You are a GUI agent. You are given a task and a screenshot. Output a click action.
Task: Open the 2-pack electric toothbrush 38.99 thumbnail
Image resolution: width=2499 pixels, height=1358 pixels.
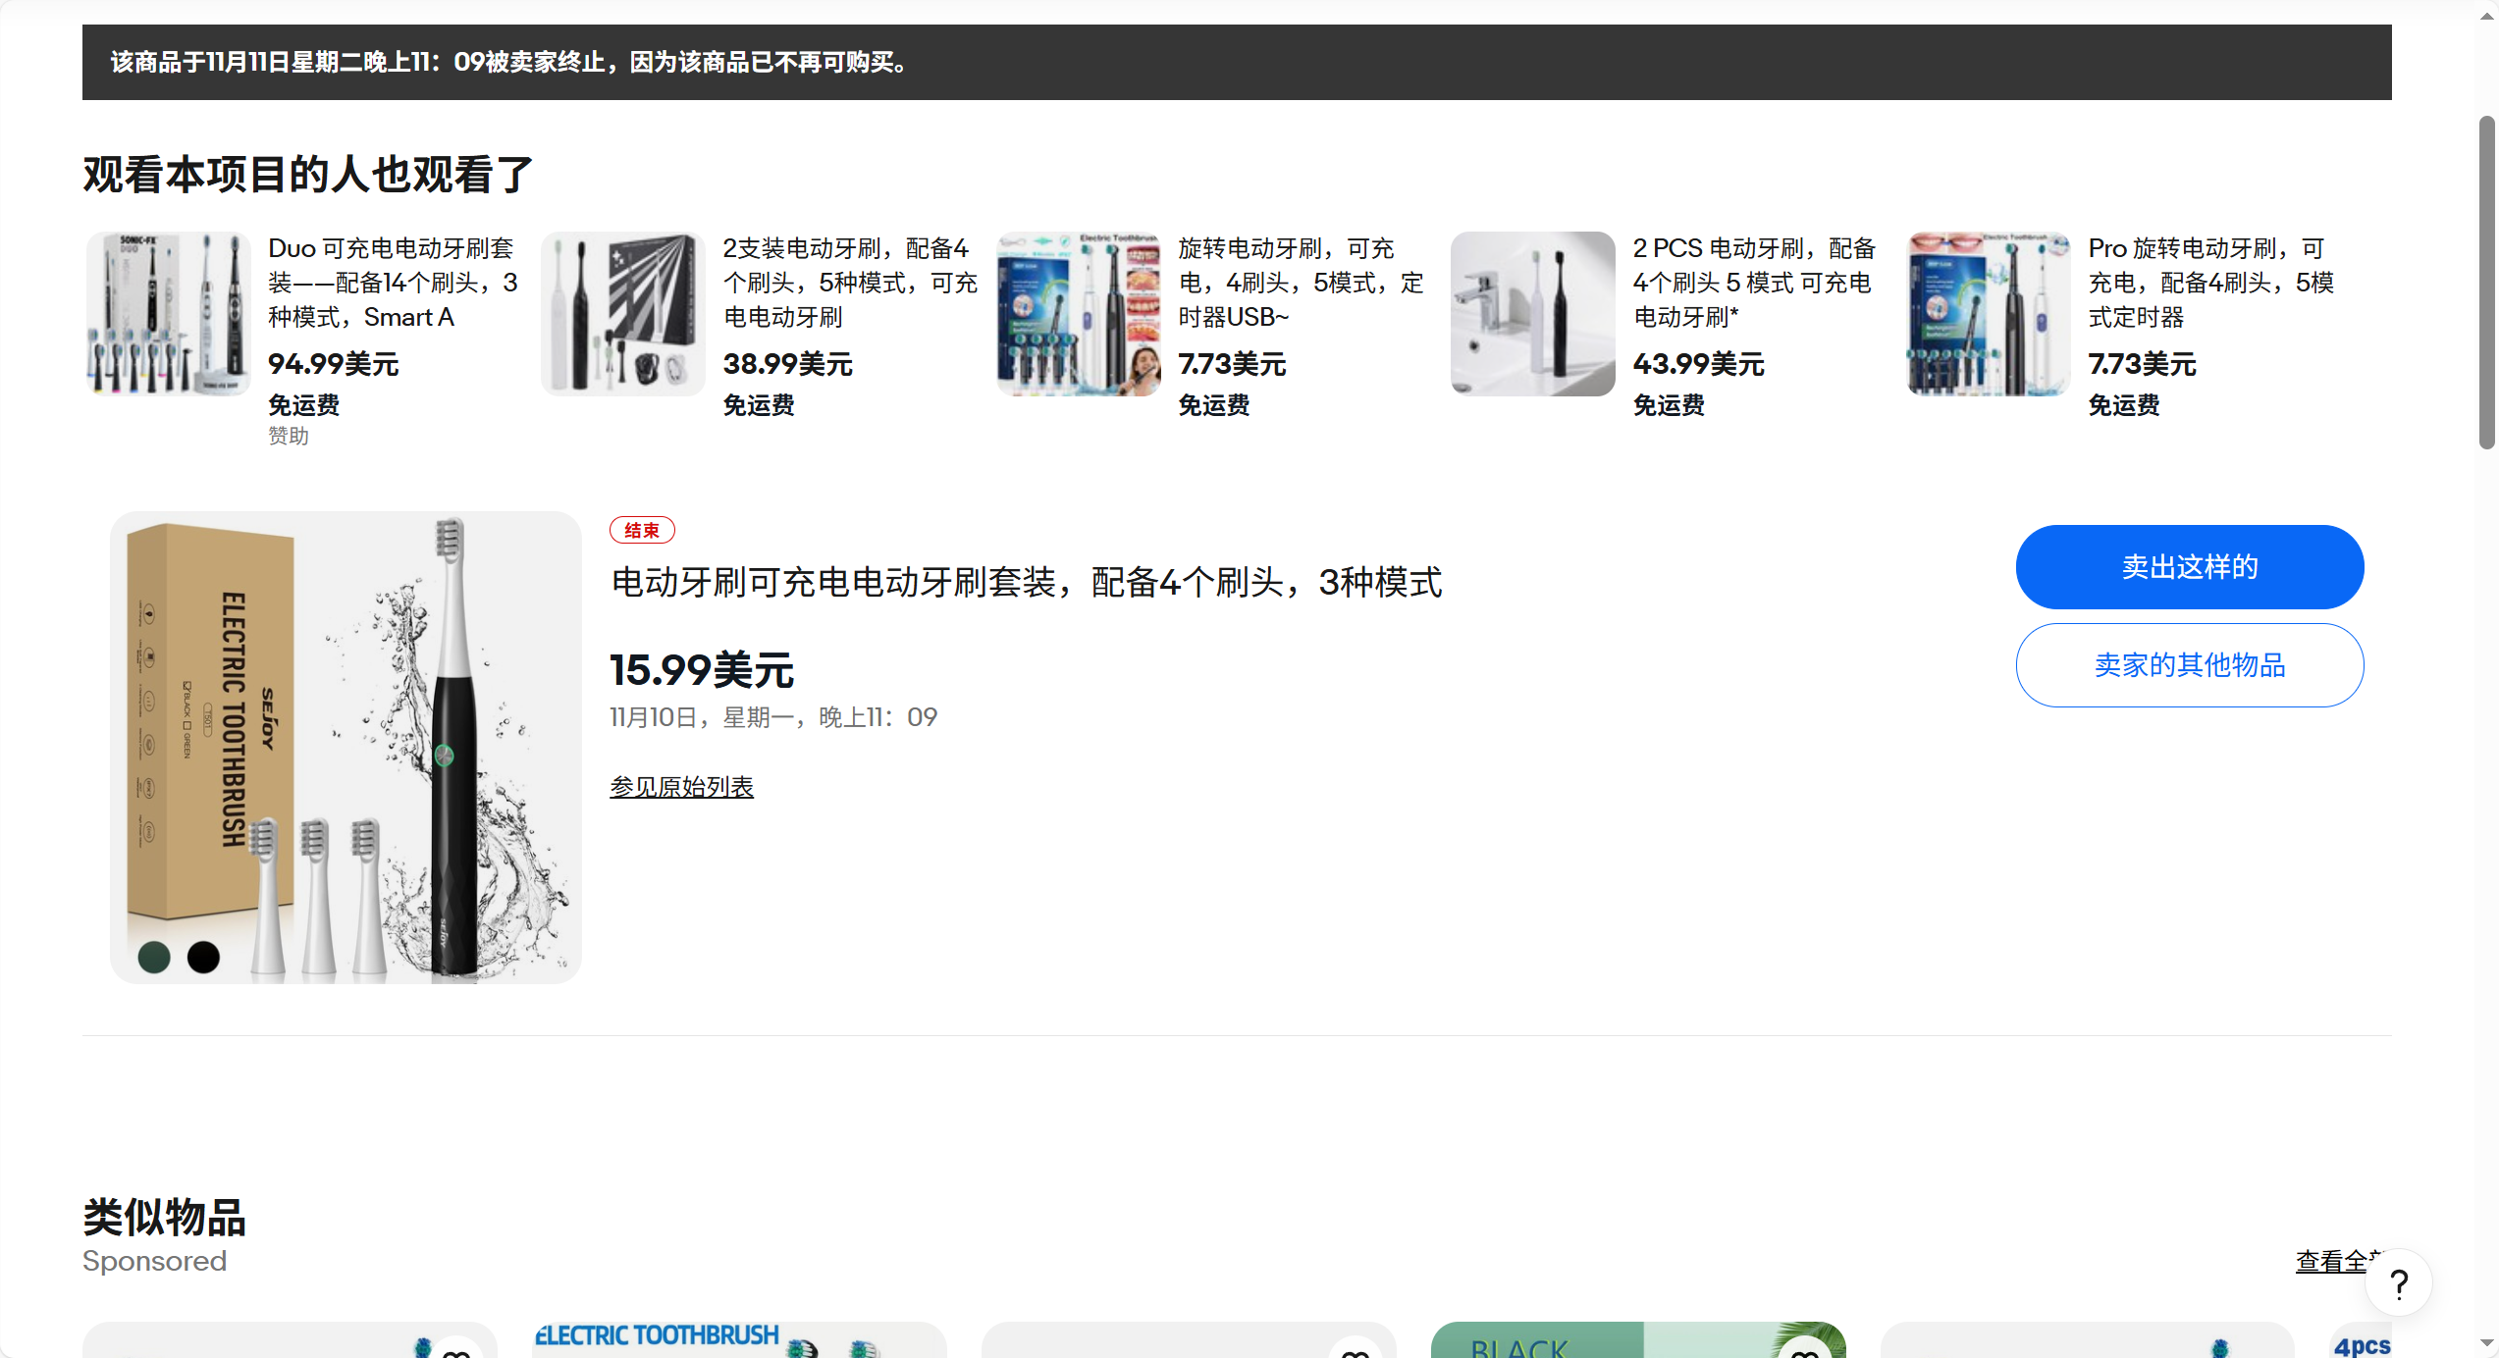click(622, 314)
